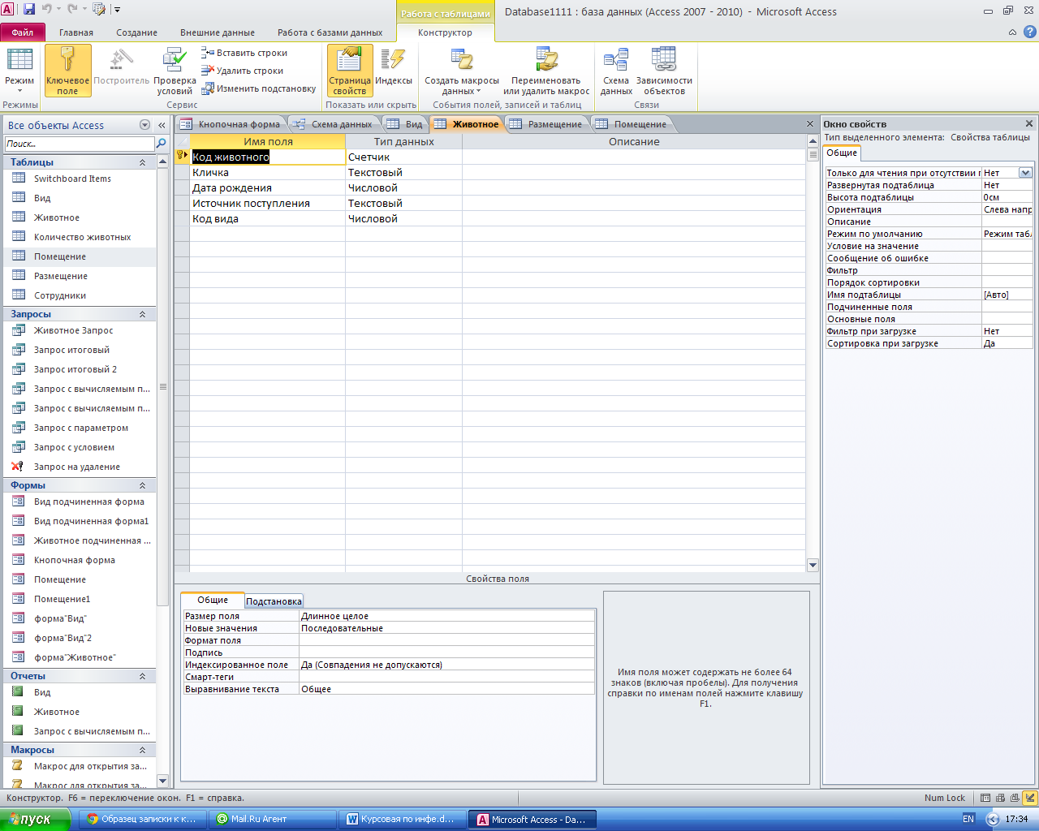Click the Design view icon in status bar

1029,798
